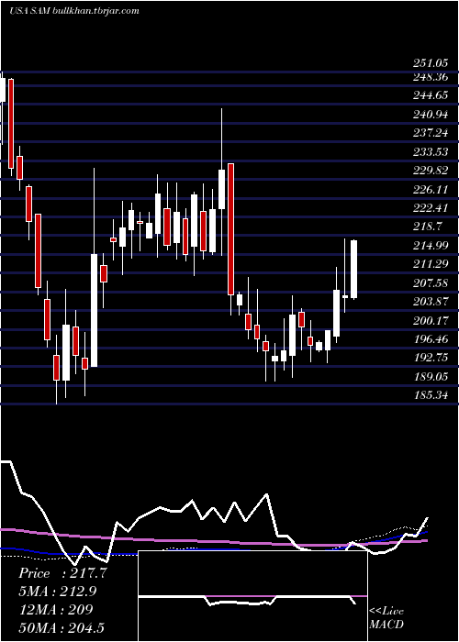The width and height of the screenshot is (459, 642).
Task: Click the 192.75 price axis label
Action: pos(430,358)
